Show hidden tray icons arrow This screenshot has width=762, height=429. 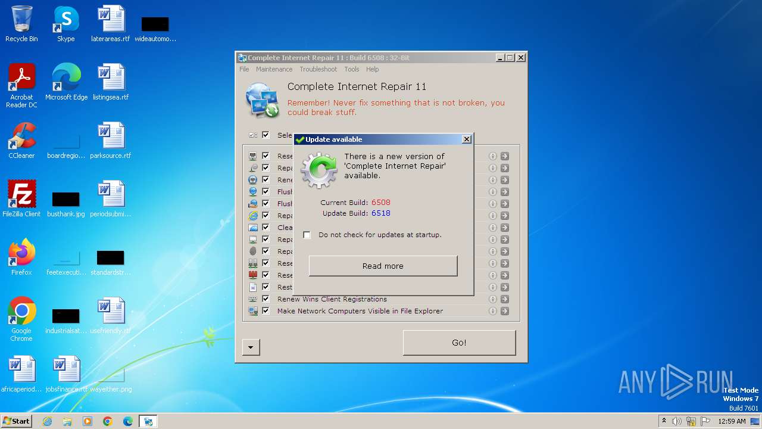[664, 421]
